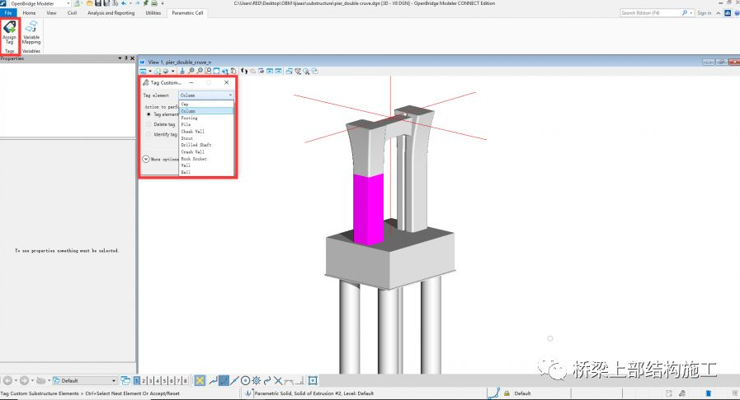
Task: Select the Center Snap circle icon
Action: tap(245, 380)
